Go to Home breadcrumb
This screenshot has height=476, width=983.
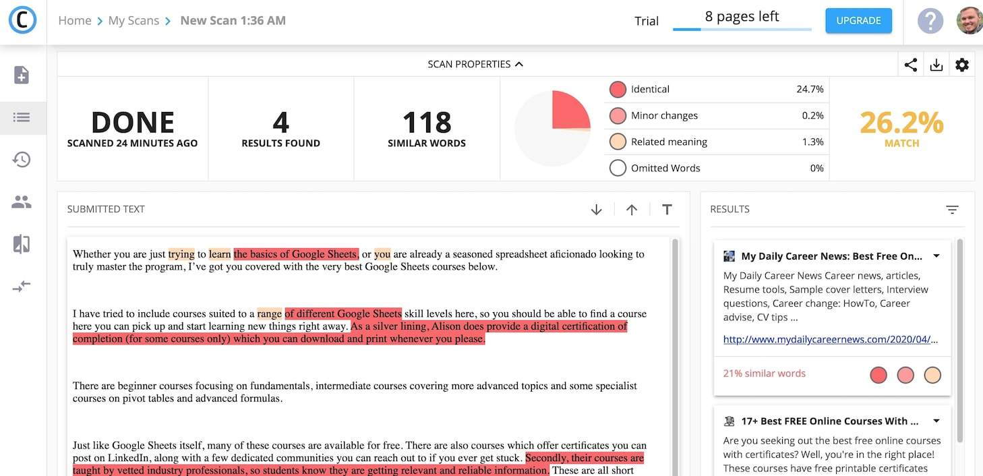point(75,21)
